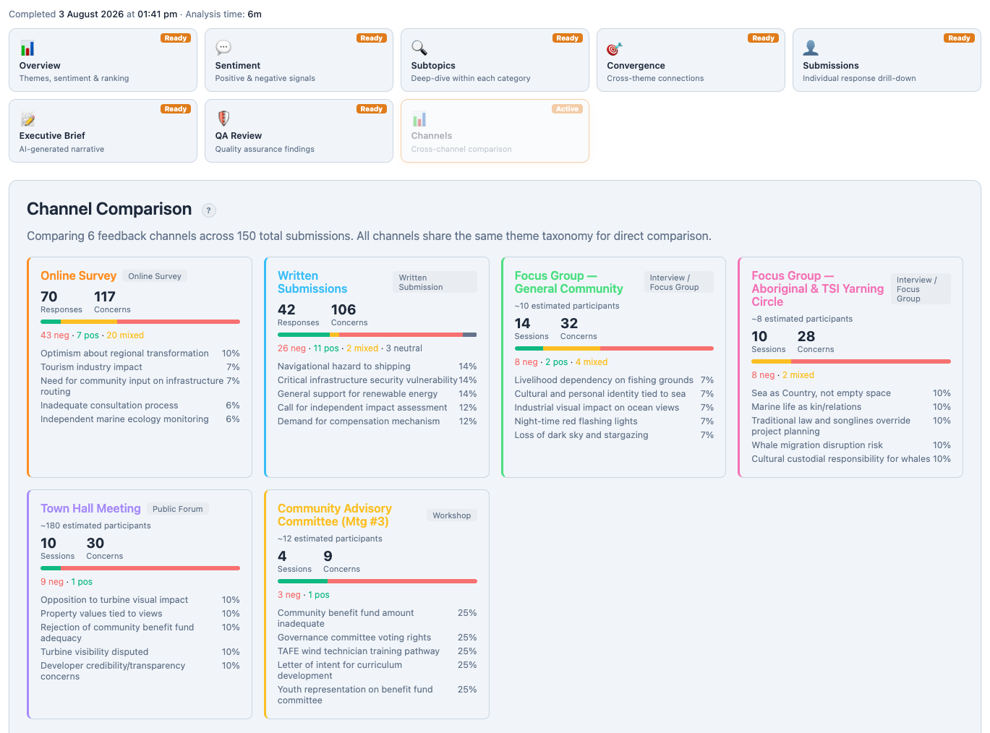Switch to the Sentiment tab card
Viewport: 990px width, 733px height.
click(x=299, y=60)
